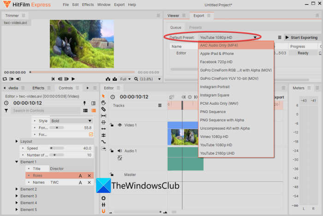Viewport: 323px width, 216px height.
Task: Clear the Roles field with X
Action: coord(89,175)
